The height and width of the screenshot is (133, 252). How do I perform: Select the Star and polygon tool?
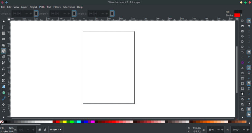click(4, 45)
